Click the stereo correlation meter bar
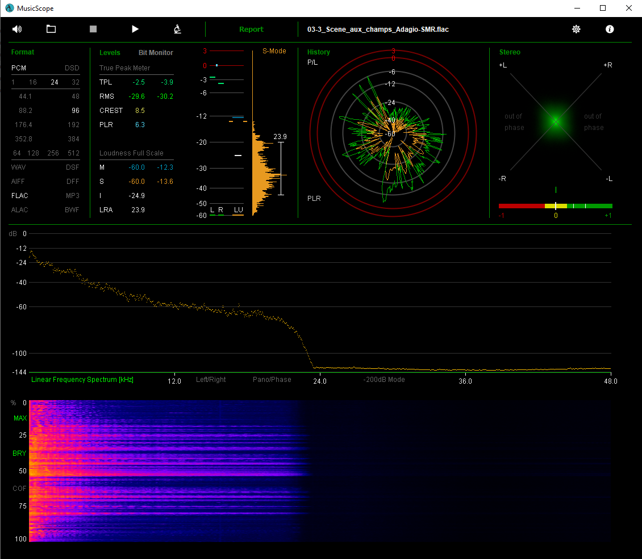 (555, 206)
